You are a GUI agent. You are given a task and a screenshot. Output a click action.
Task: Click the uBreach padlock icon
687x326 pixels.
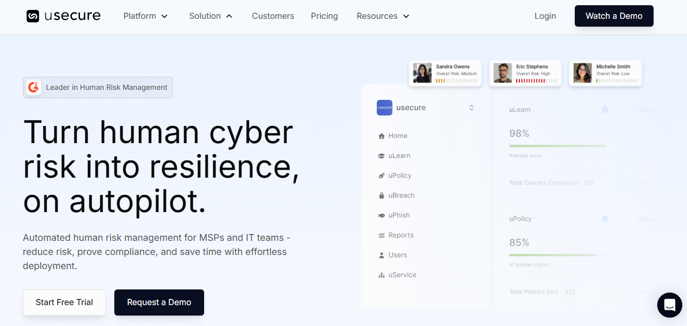coord(382,195)
